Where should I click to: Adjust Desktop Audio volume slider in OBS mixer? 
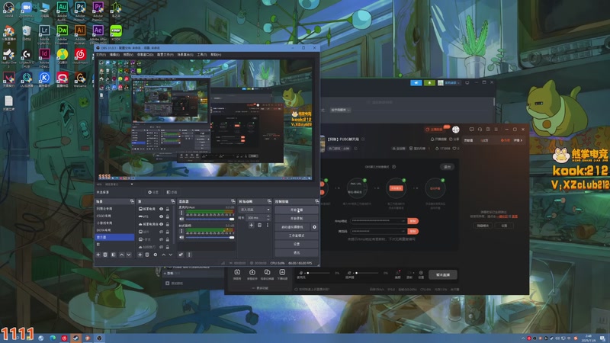coord(210,237)
